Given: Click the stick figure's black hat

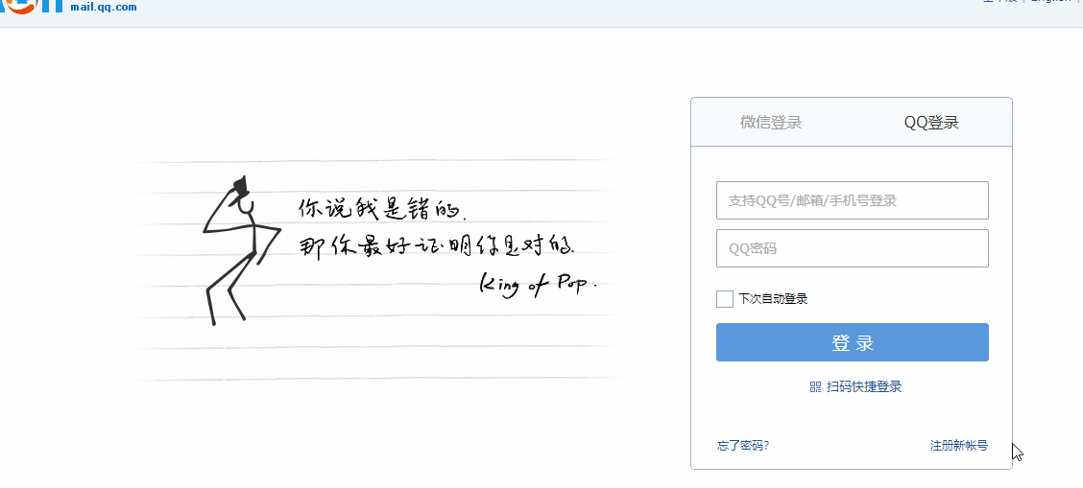Looking at the screenshot, I should 240,185.
